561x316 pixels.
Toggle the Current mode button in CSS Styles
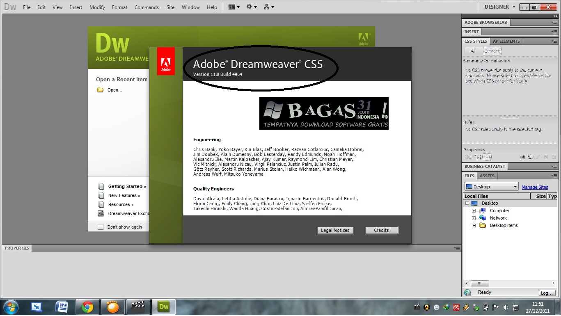tap(492, 51)
